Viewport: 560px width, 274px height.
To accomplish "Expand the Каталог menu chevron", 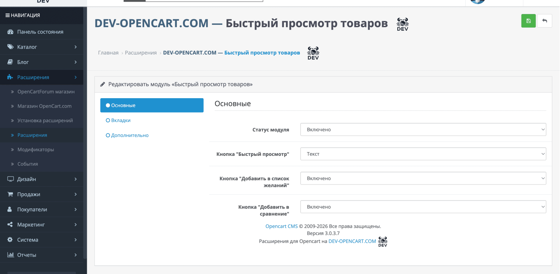I will point(76,47).
